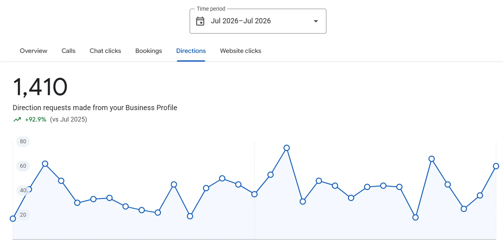Viewport: 503px width, 240px height.
Task: Click the green trending-up arrow icon
Action: (x=17, y=119)
